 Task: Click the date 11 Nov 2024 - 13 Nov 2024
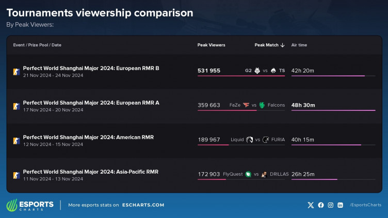click(53, 179)
